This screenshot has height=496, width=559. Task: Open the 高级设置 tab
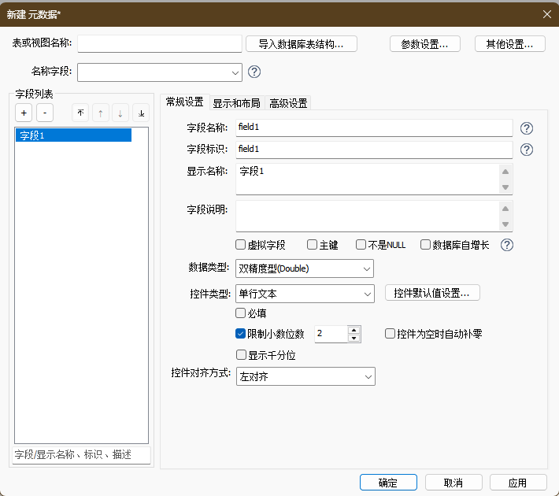pos(288,103)
